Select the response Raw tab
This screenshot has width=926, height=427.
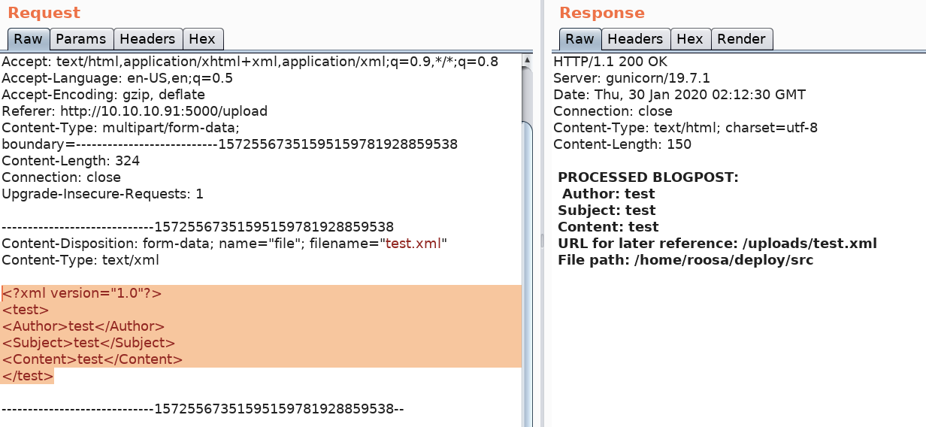(580, 39)
